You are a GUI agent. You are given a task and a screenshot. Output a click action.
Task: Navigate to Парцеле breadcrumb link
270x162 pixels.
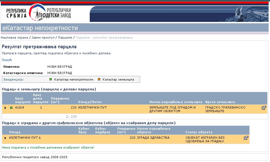click(65, 38)
